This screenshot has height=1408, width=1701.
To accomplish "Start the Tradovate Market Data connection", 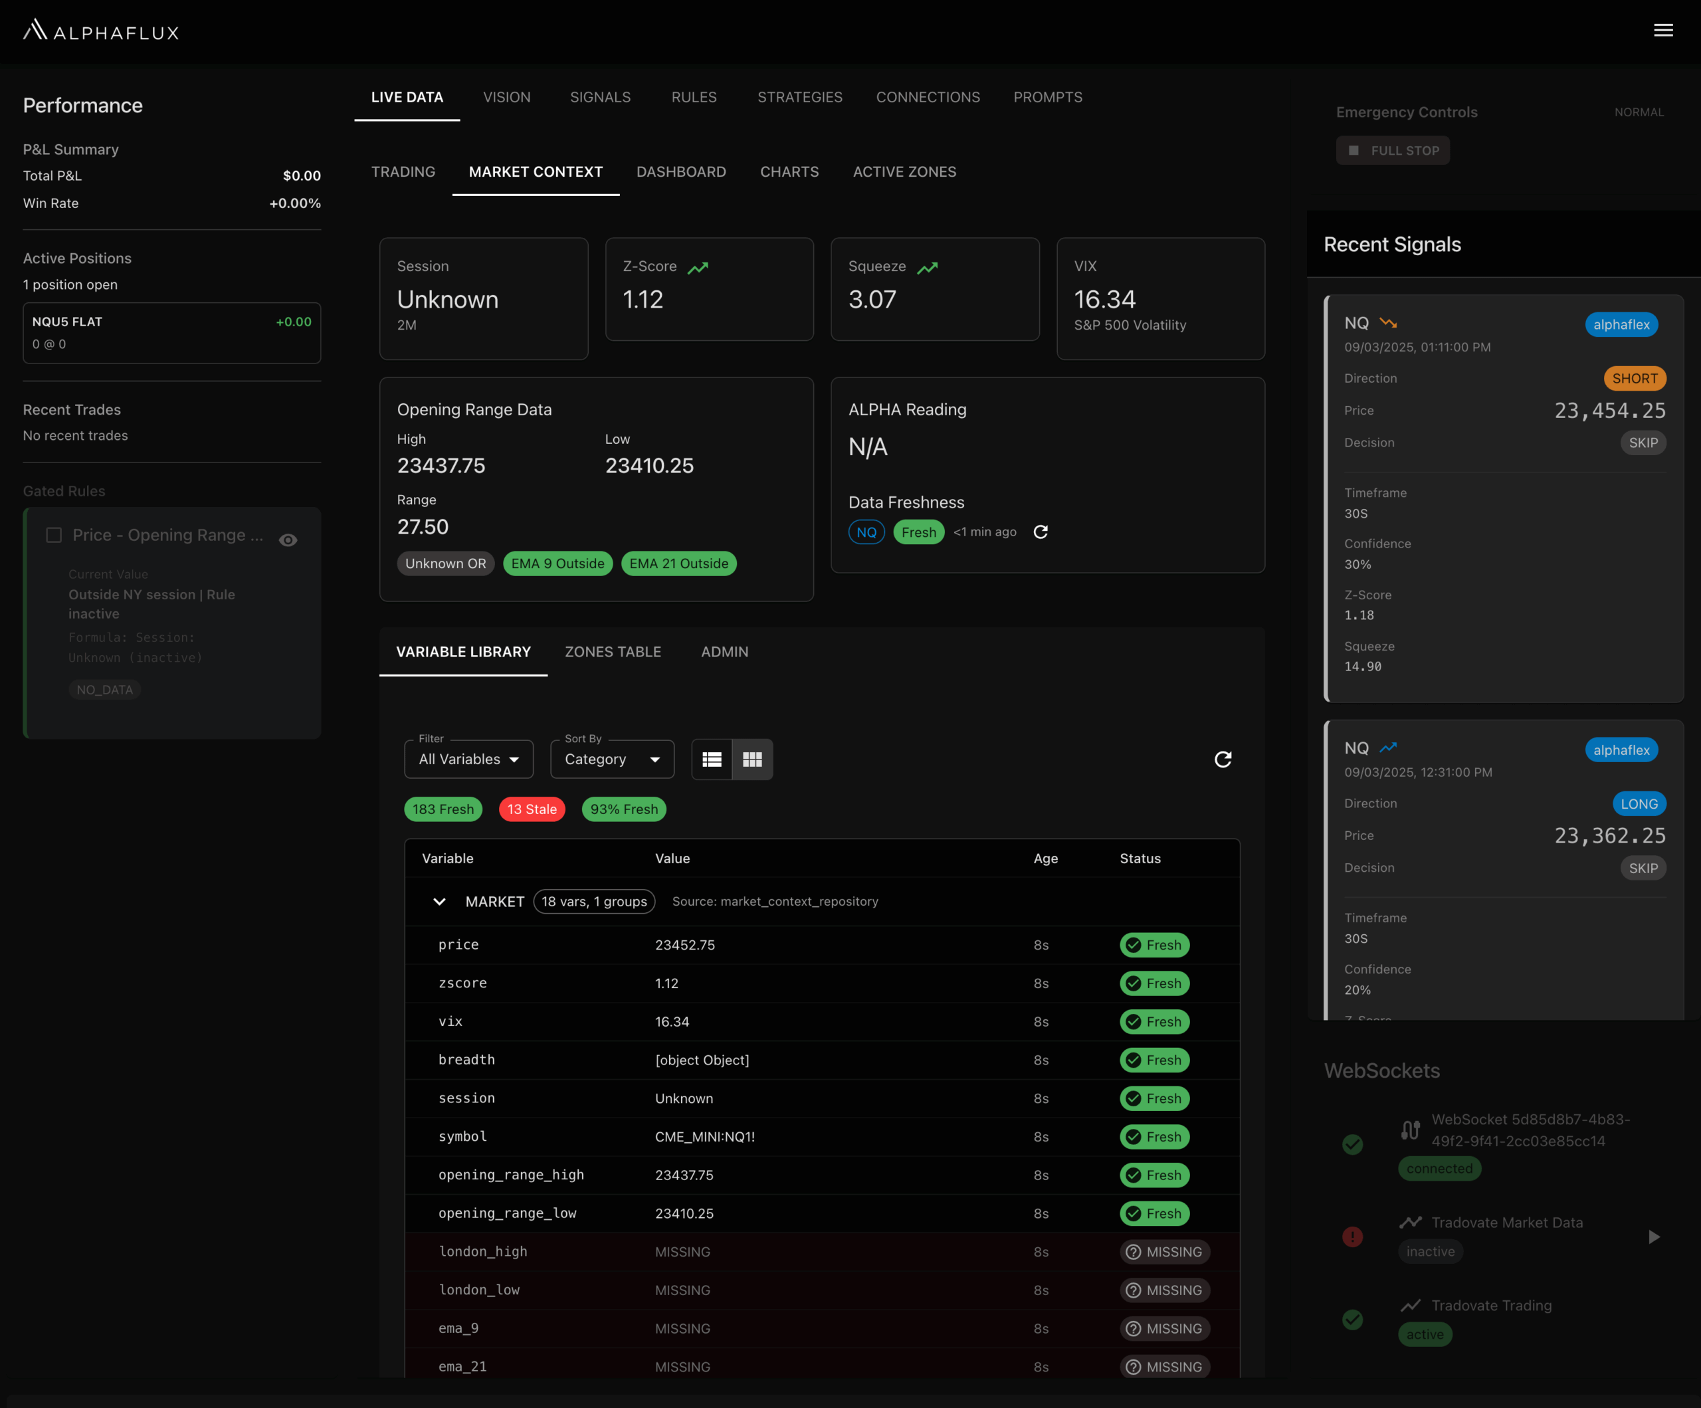I will point(1653,1237).
